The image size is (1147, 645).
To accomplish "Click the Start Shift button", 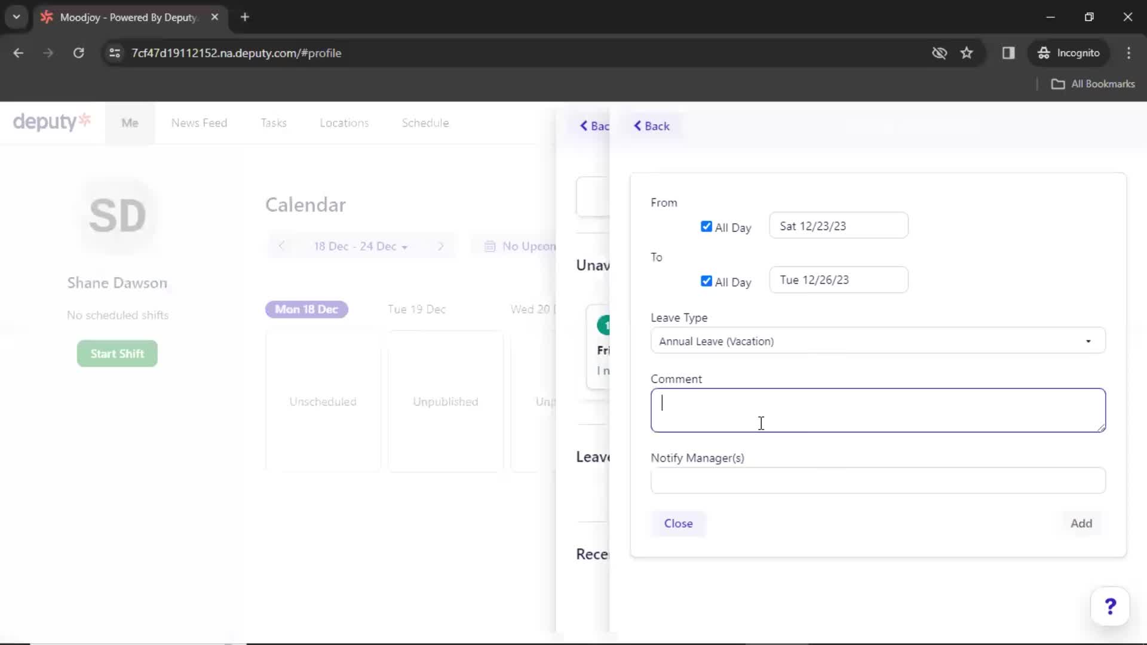I will pos(116,354).
